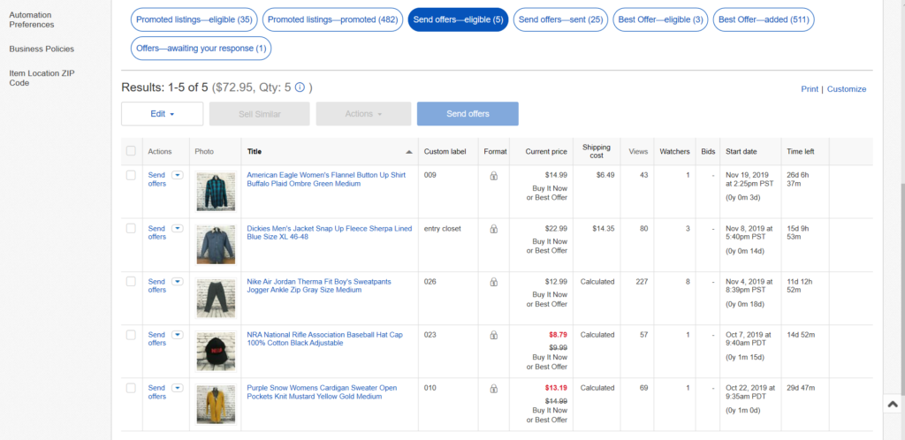This screenshot has width=905, height=440.
Task: Select Send offers—eligible (5) filter
Action: click(x=459, y=19)
